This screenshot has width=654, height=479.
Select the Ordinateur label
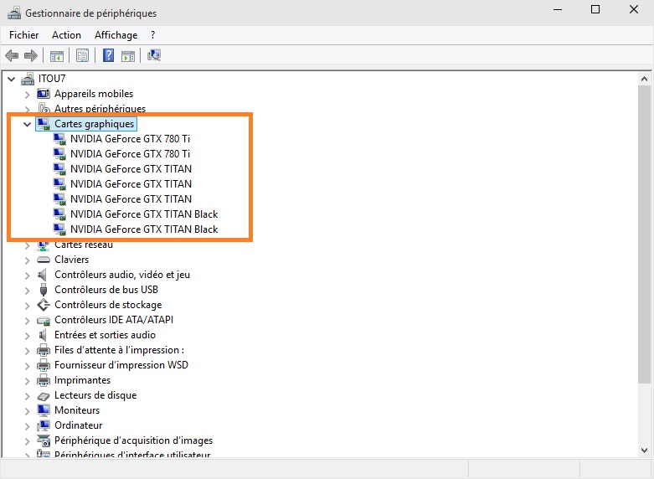point(79,425)
